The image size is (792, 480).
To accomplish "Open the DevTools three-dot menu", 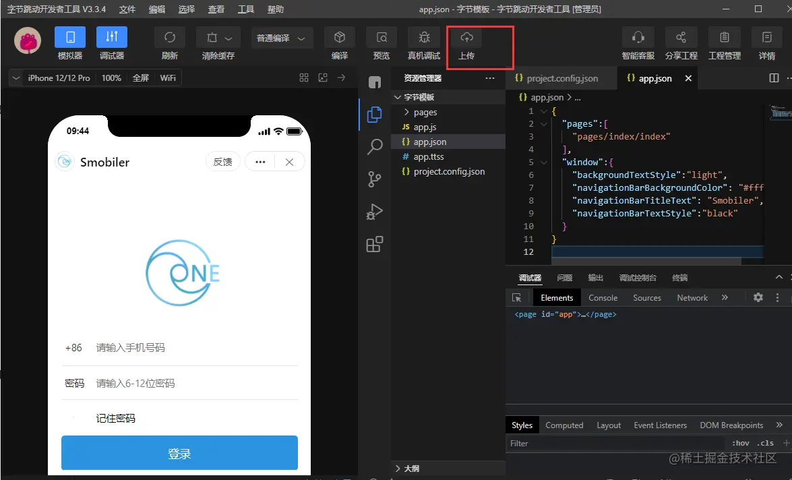I will click(x=777, y=297).
